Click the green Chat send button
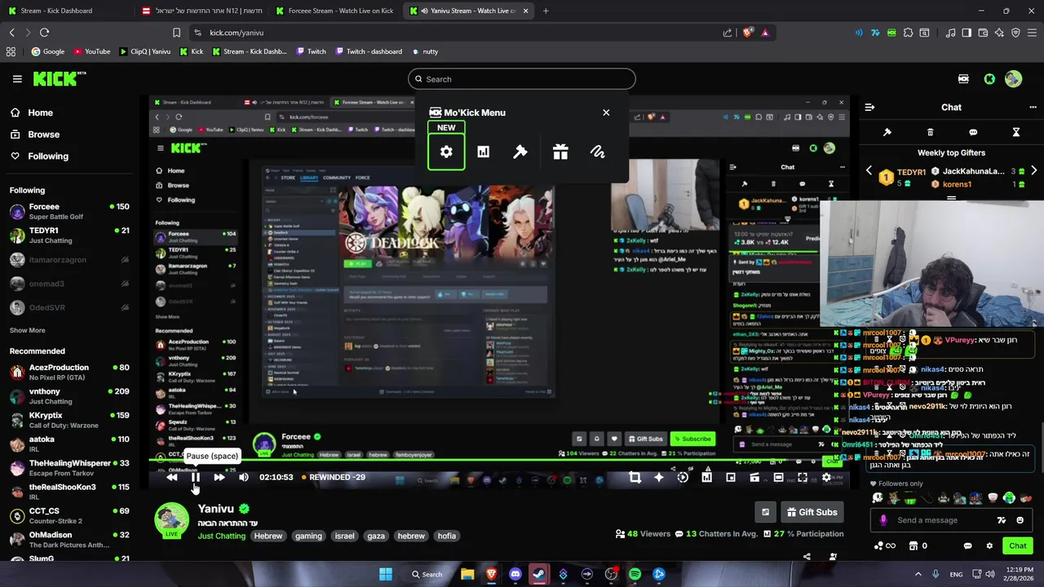This screenshot has width=1044, height=587. coord(1018,546)
